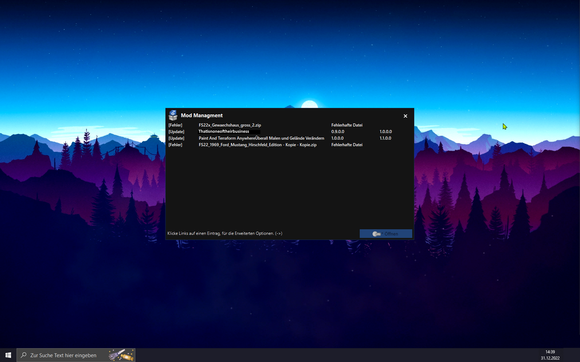This screenshot has height=362, width=580.
Task: Click the Mod Managment box icon
Action: (x=173, y=115)
